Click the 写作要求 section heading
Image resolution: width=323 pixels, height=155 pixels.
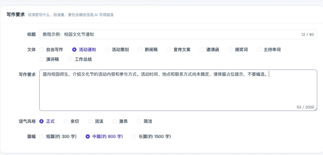point(16,15)
